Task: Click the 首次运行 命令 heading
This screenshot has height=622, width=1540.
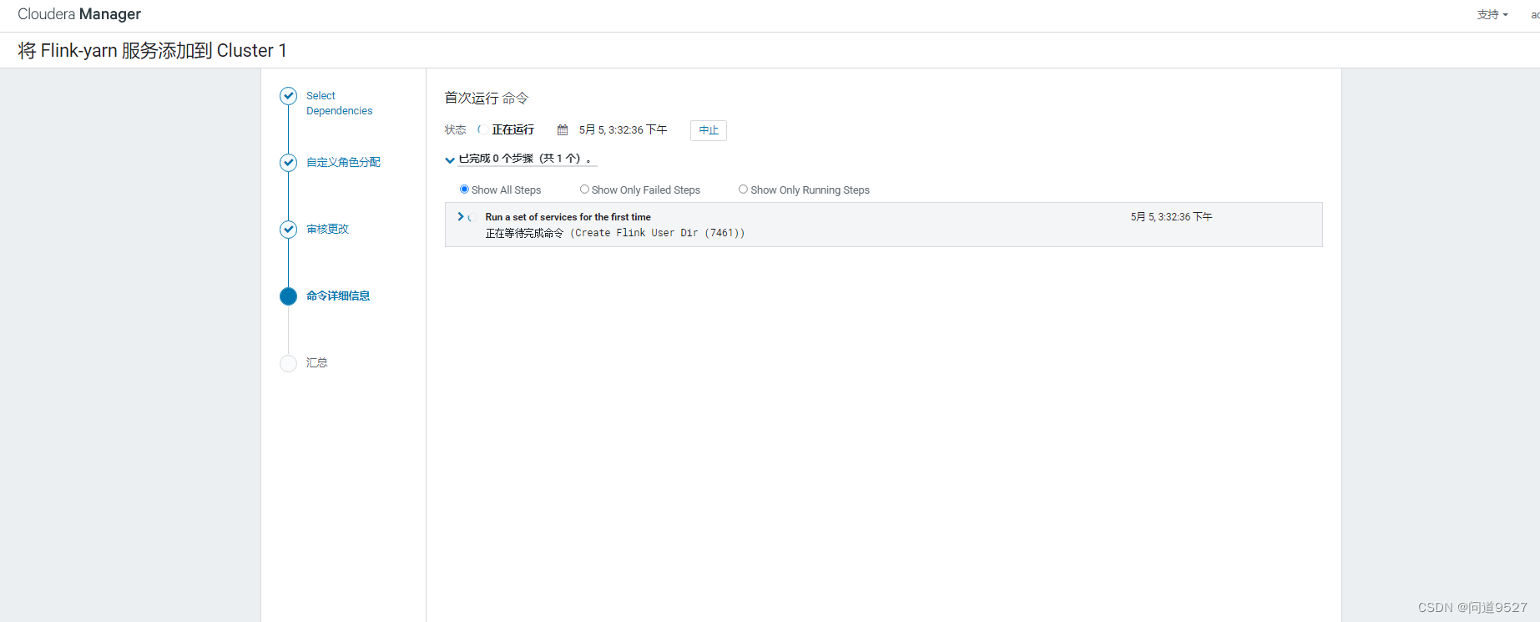Action: pyautogui.click(x=487, y=99)
